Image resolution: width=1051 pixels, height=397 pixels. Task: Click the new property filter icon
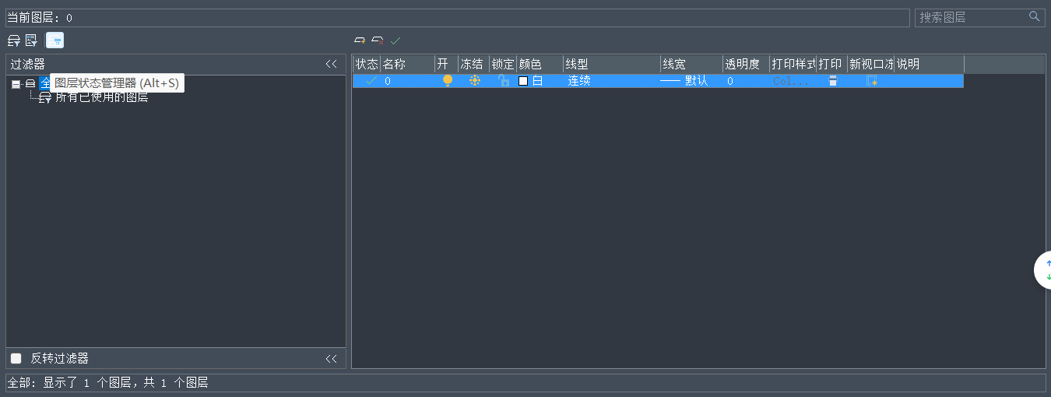click(13, 40)
